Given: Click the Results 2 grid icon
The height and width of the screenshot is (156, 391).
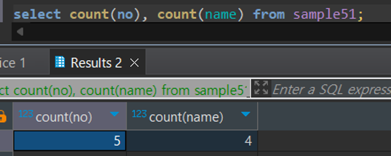Looking at the screenshot, I should tap(60, 62).
